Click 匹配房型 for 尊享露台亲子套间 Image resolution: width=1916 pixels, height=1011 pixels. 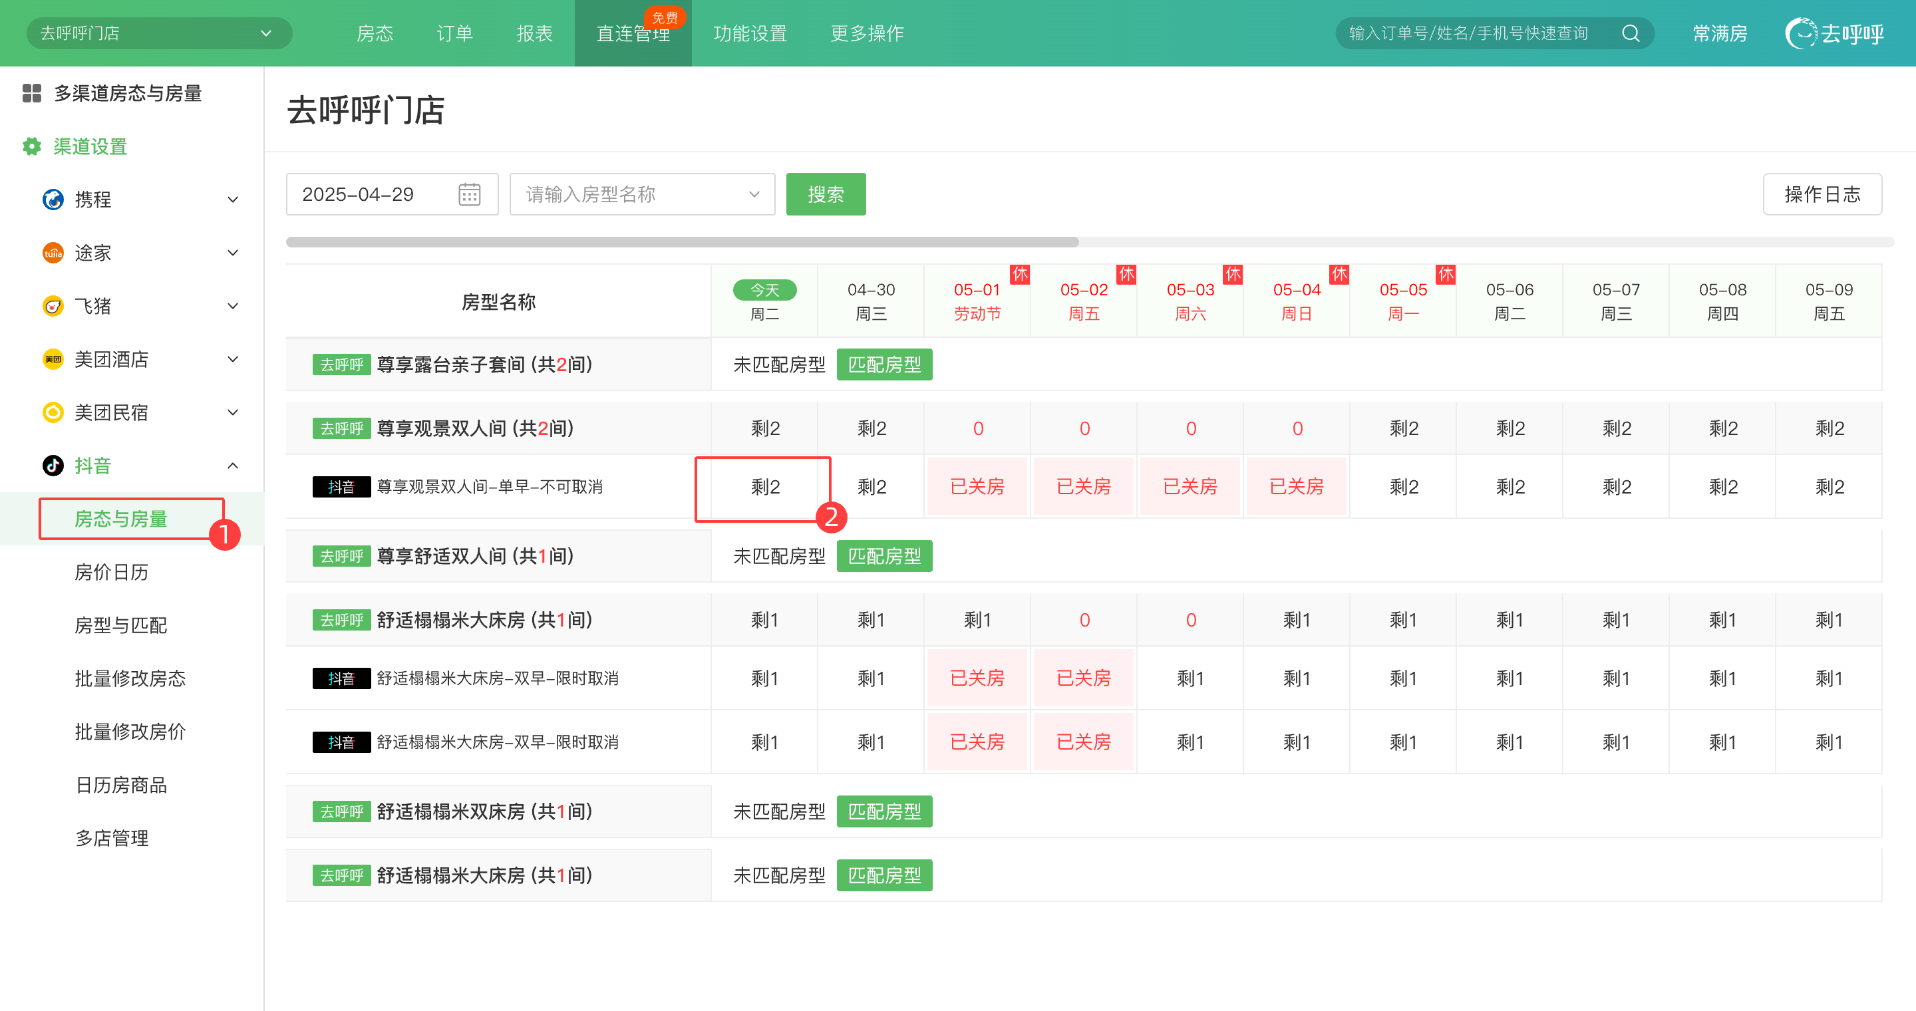tap(883, 364)
